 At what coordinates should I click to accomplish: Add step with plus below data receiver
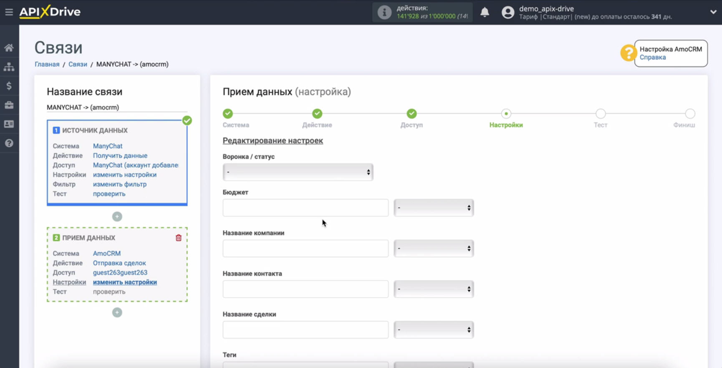(x=117, y=313)
